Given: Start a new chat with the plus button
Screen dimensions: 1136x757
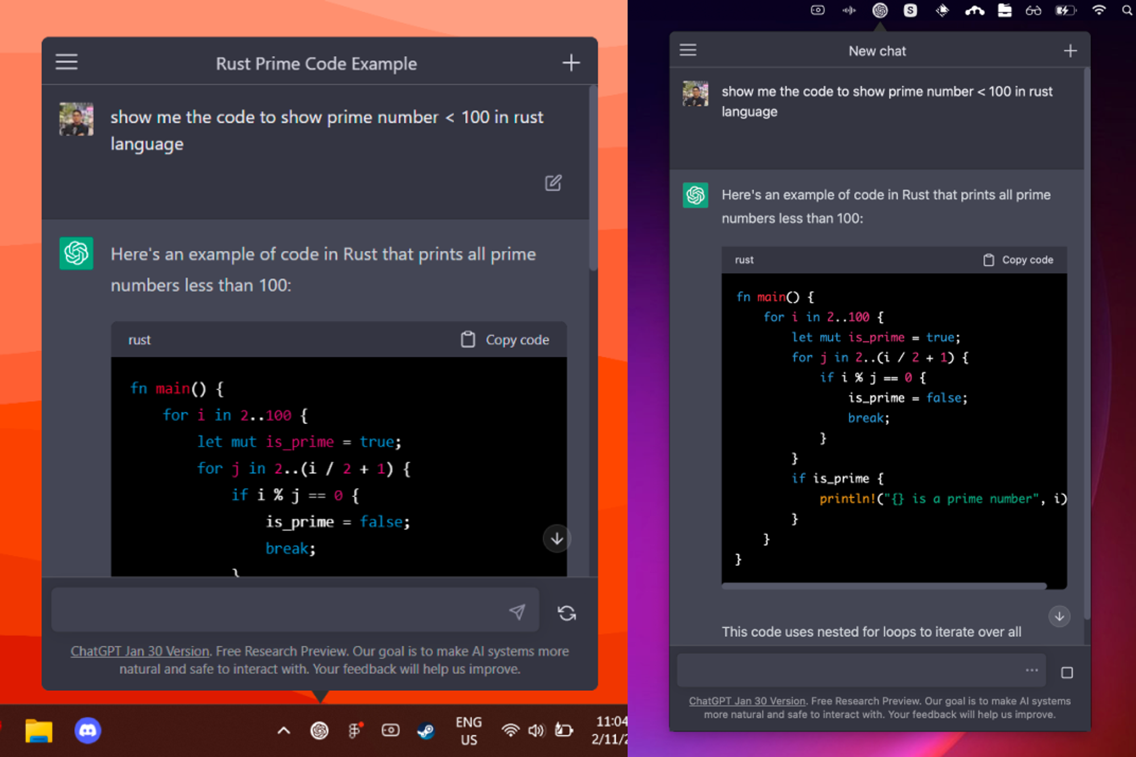Looking at the screenshot, I should point(571,62).
